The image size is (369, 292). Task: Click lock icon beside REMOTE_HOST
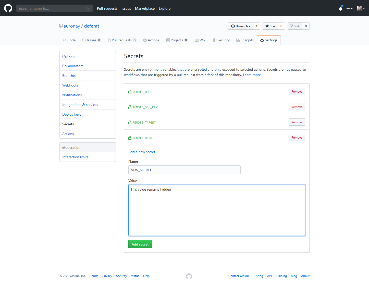pyautogui.click(x=130, y=92)
